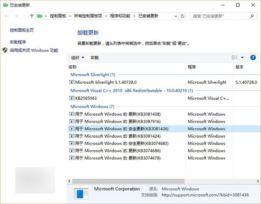Click the Help question mark icon
261x204 pixels.
pos(254,58)
